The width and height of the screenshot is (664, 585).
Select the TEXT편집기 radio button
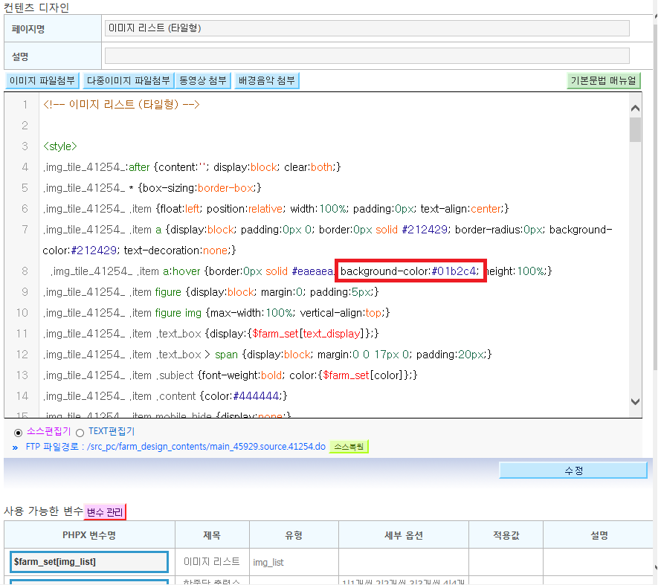[x=80, y=433]
